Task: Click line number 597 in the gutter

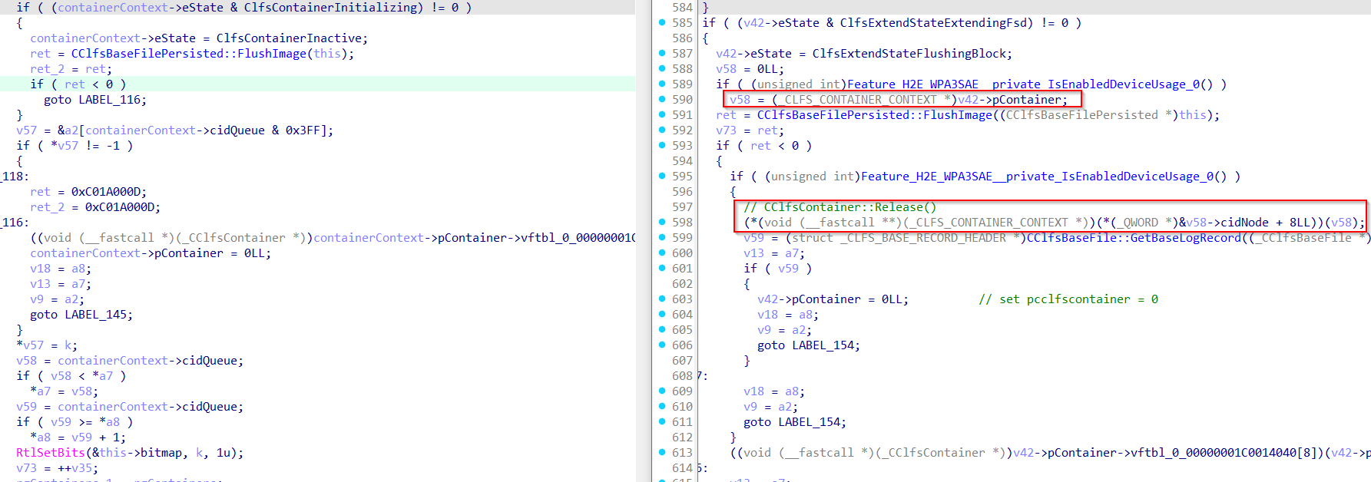Action: (682, 207)
